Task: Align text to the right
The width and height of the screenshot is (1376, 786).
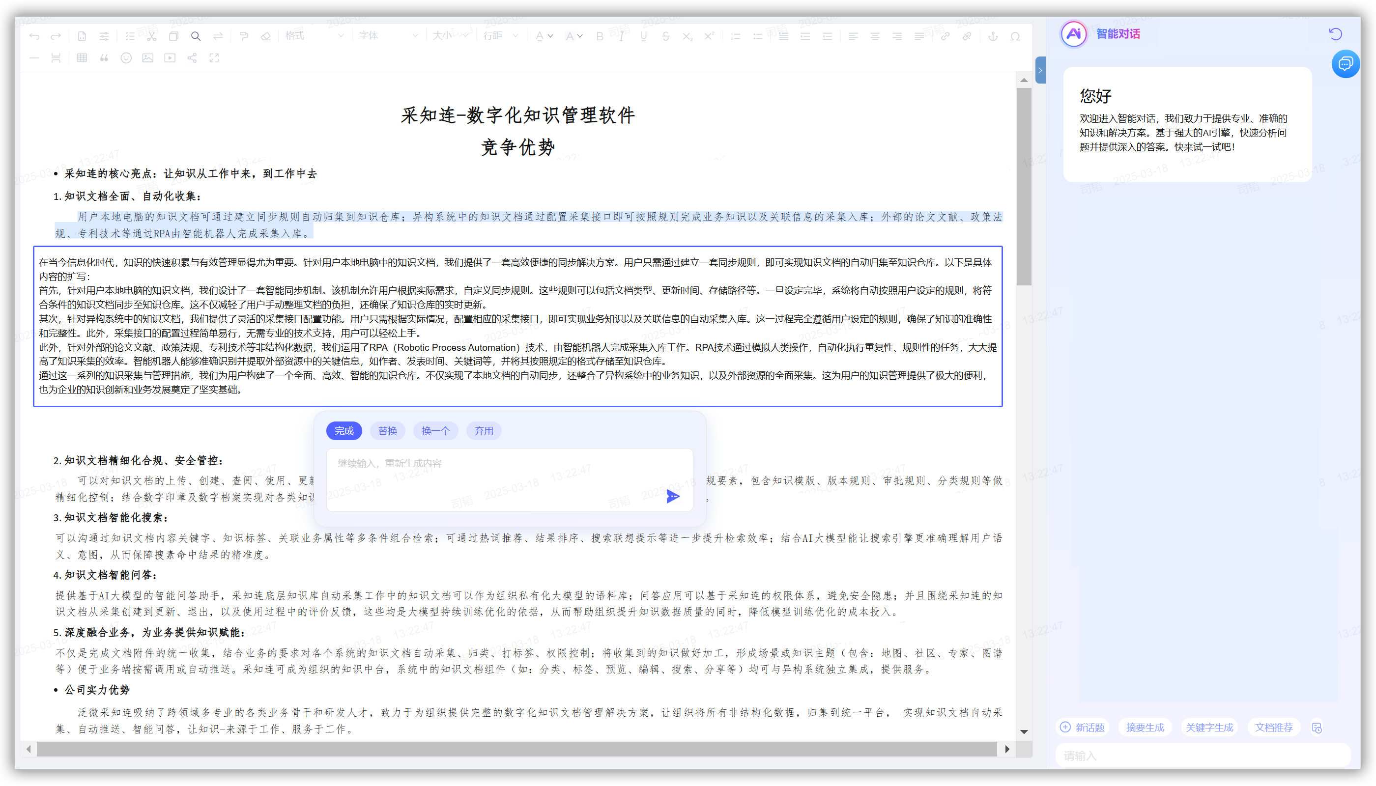Action: tap(896, 36)
